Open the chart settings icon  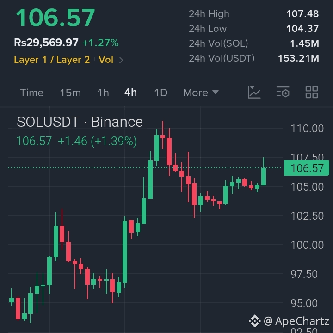(x=283, y=92)
